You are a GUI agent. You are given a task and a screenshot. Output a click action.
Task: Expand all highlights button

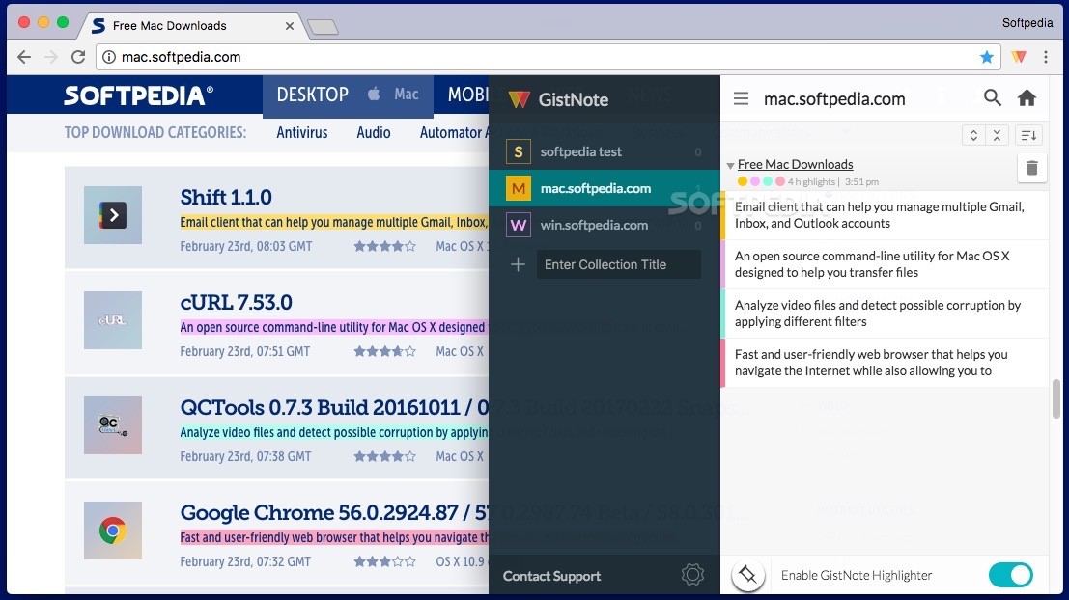coord(973,135)
